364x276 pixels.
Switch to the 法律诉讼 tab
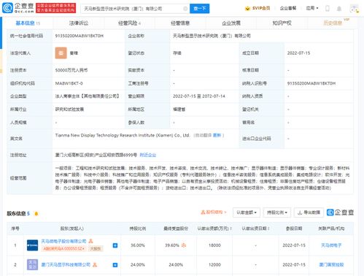click(79, 23)
